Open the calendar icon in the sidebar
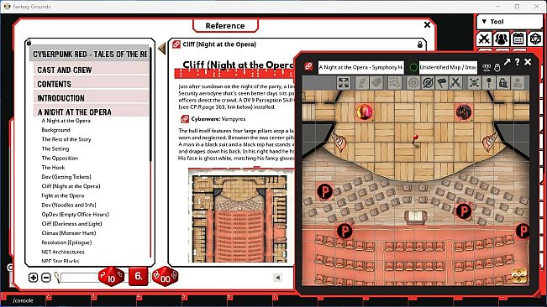Image resolution: width=547 pixels, height=307 pixels. click(x=518, y=39)
